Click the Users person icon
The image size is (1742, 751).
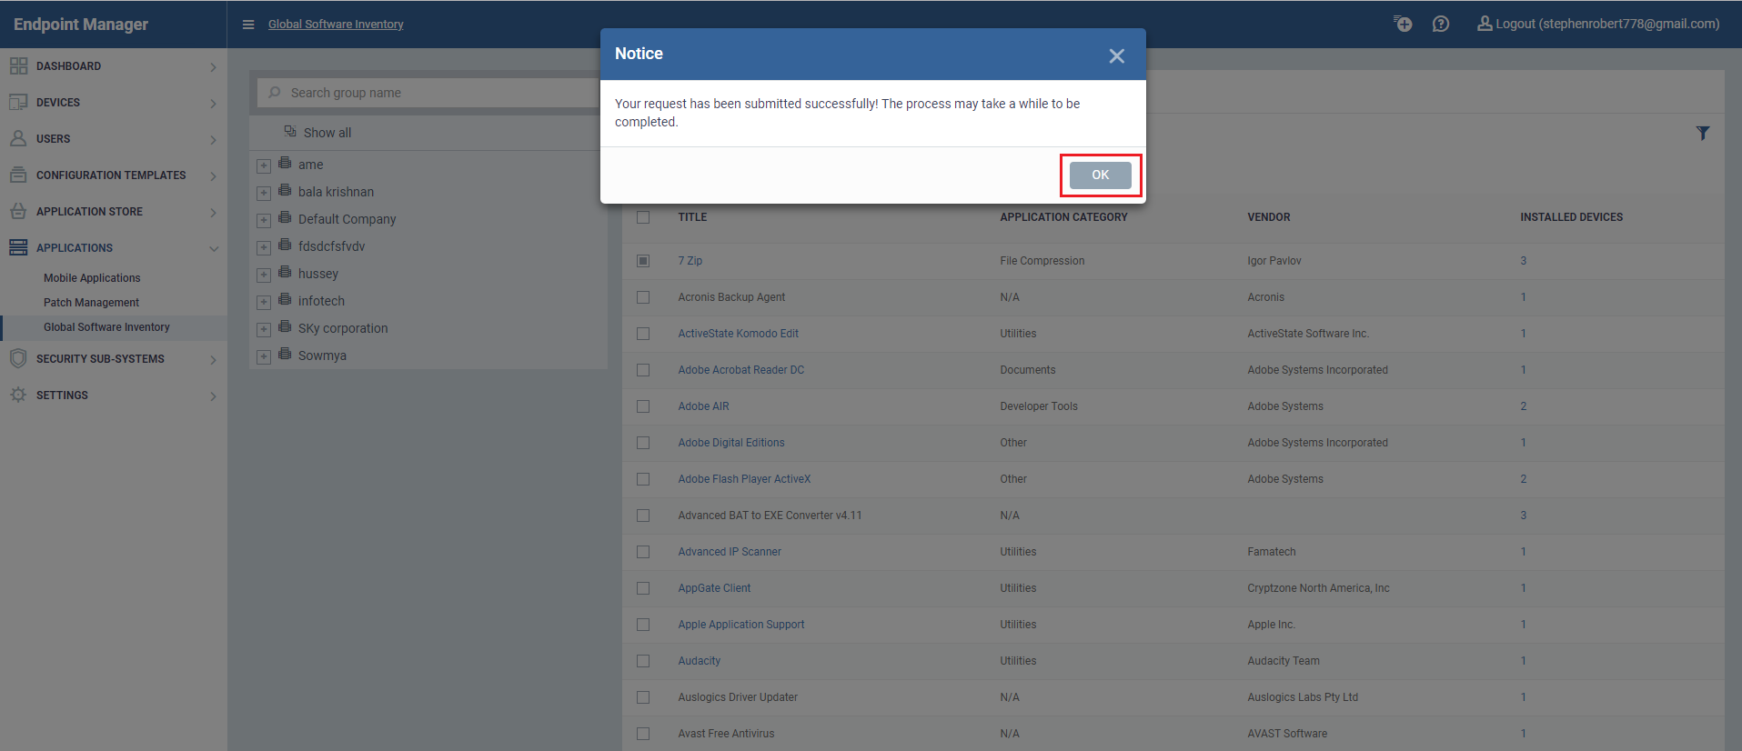coord(18,138)
